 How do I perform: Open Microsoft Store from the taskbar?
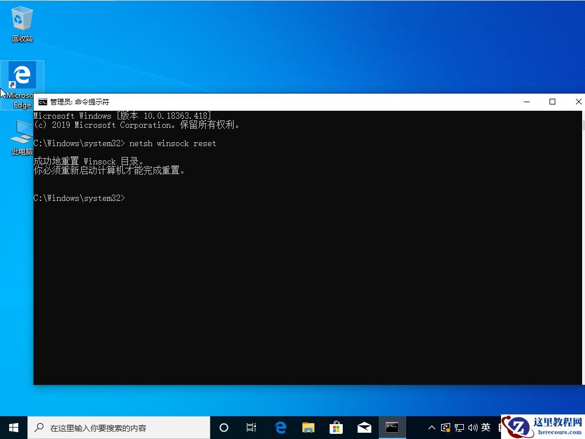336,427
